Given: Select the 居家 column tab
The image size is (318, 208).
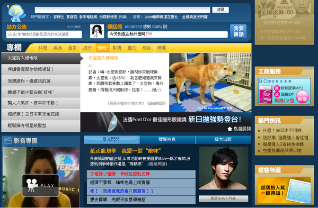Looking at the screenshot, I should tap(73, 48).
